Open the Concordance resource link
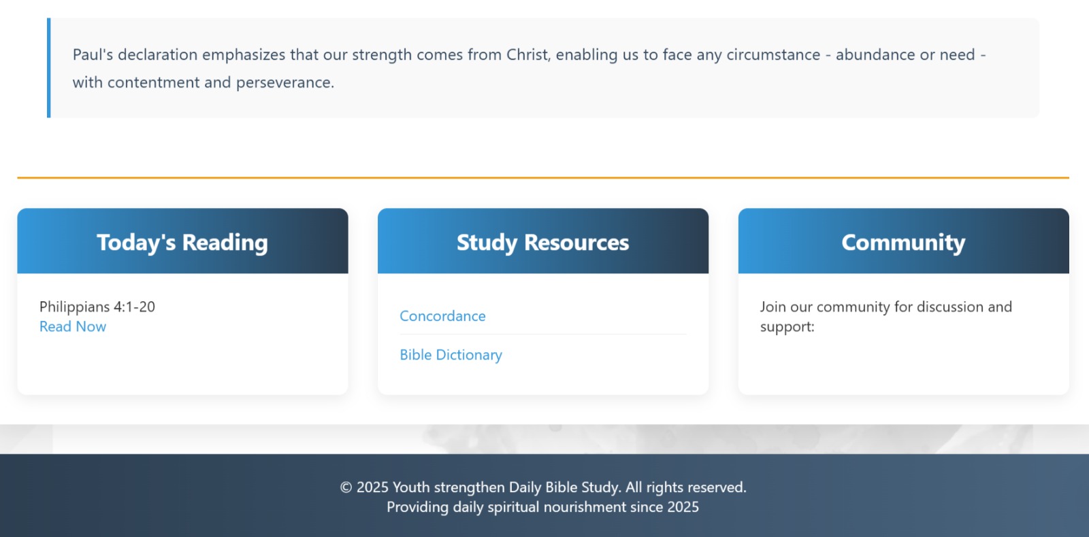Image resolution: width=1089 pixels, height=537 pixels. click(x=442, y=316)
